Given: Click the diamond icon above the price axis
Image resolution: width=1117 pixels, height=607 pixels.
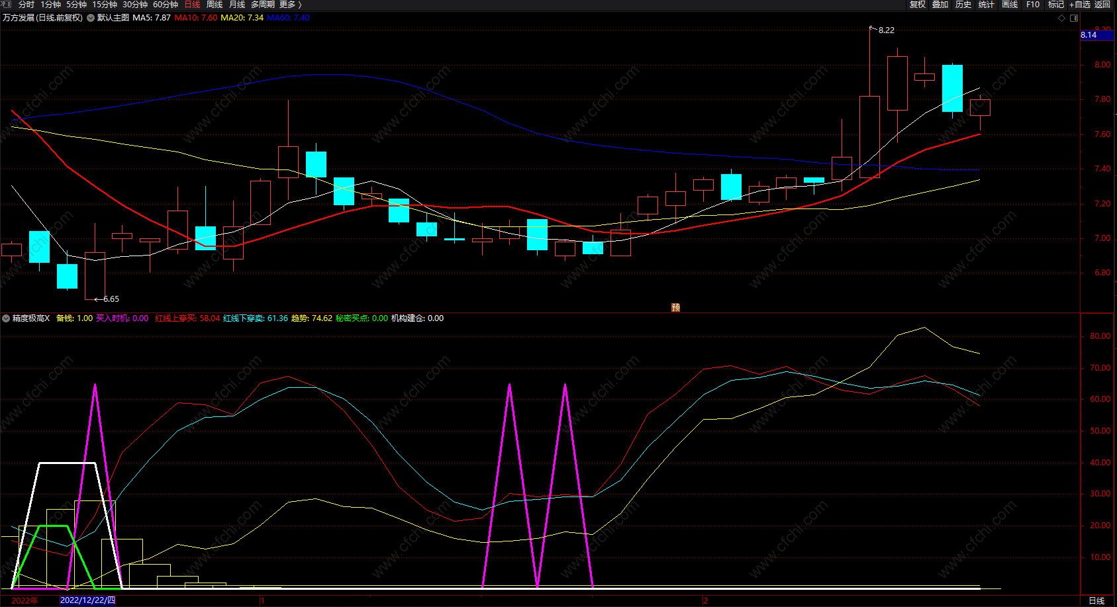Looking at the screenshot, I should coord(1062,18).
